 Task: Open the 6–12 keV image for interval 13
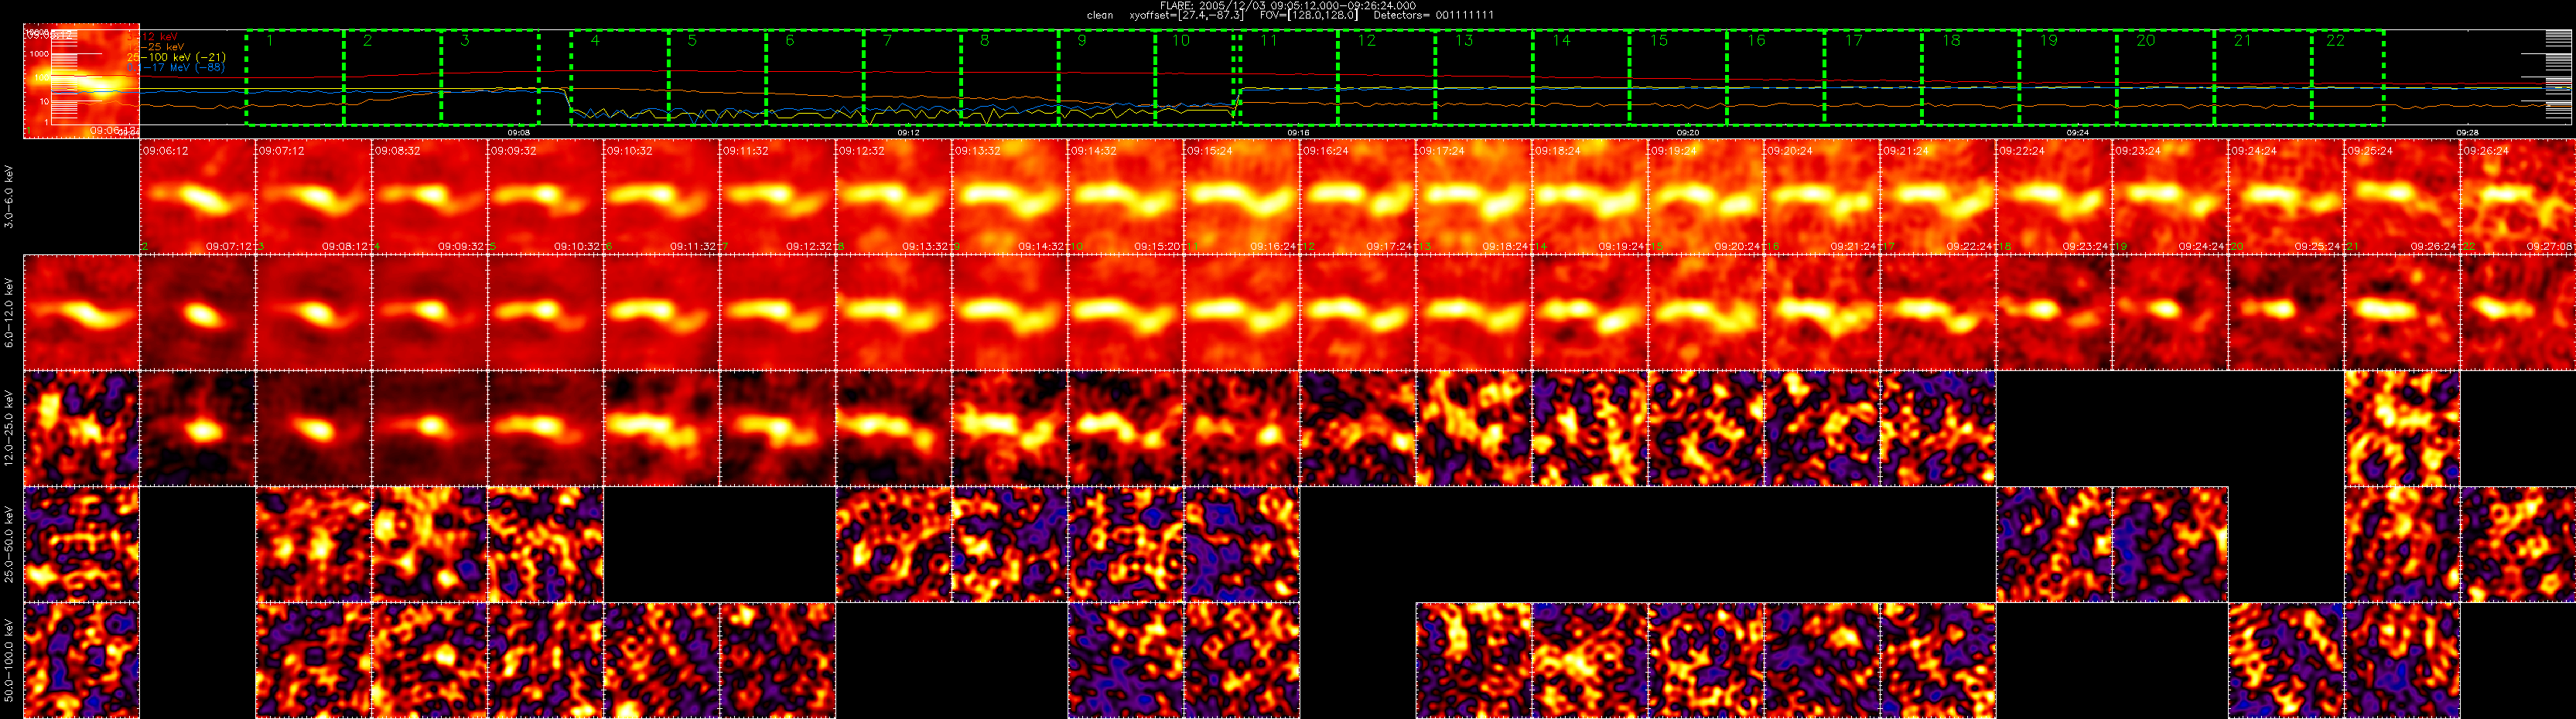tap(1474, 313)
